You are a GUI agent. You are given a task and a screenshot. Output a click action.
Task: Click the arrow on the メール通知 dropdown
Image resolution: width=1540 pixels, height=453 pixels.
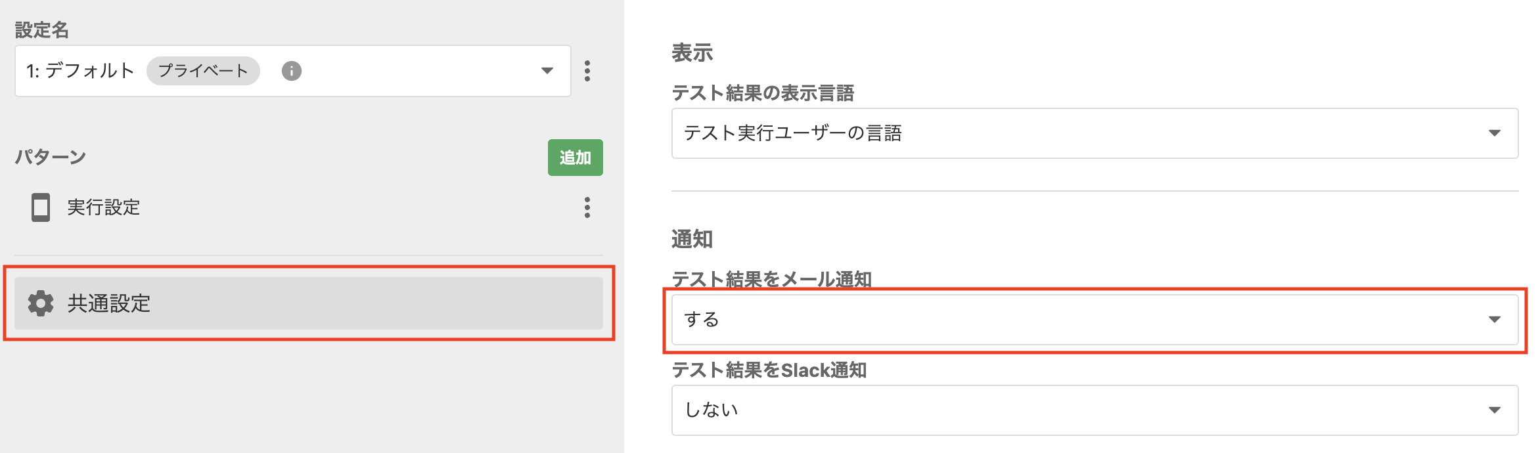[x=1494, y=320]
